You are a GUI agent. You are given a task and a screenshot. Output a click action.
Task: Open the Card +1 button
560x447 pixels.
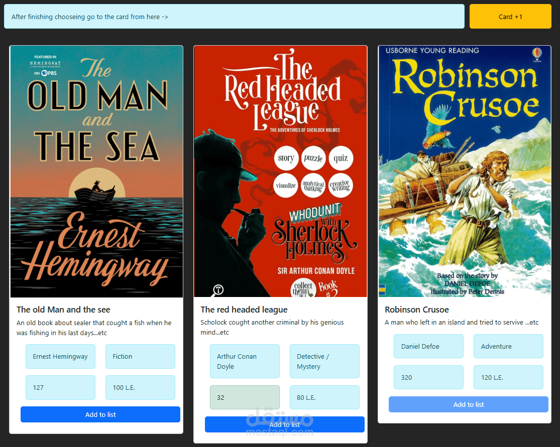click(510, 17)
